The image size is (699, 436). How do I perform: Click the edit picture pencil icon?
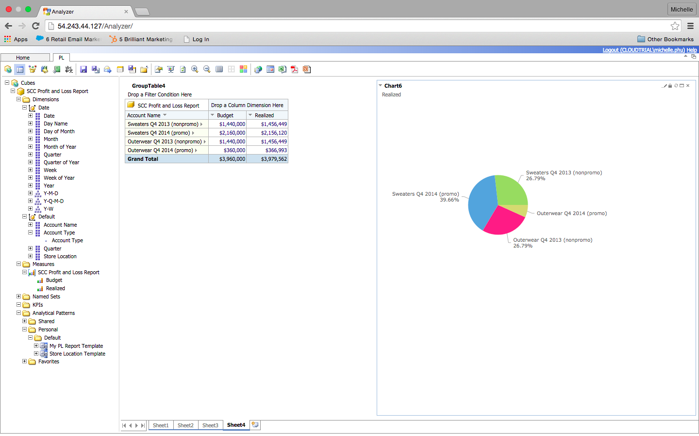coord(159,69)
